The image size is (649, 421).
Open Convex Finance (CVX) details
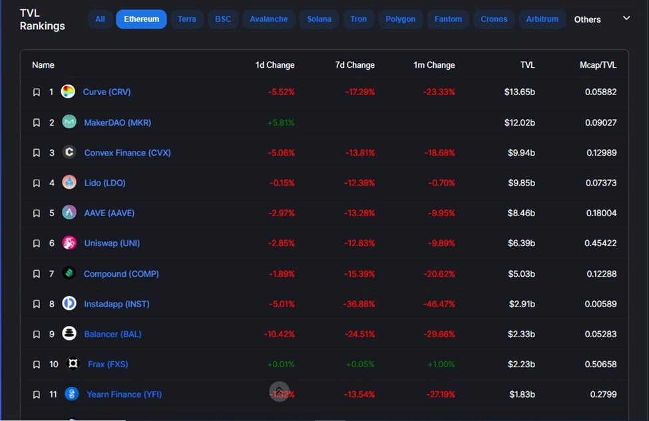[x=128, y=153]
